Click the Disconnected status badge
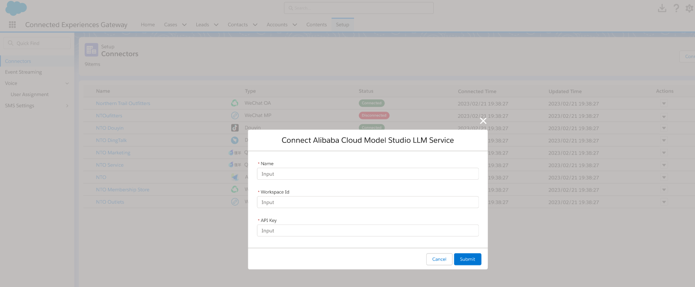This screenshot has height=287, width=695. pyautogui.click(x=374, y=115)
